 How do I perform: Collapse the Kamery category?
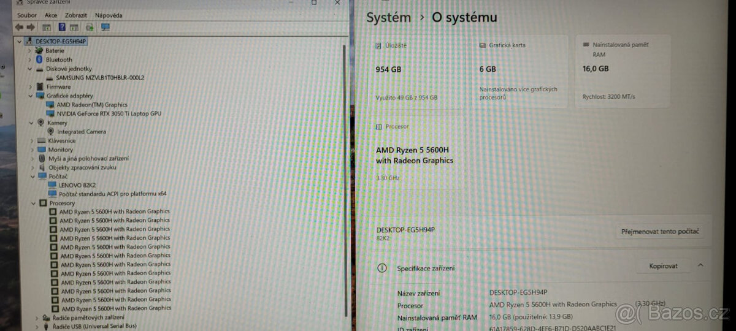pos(31,123)
